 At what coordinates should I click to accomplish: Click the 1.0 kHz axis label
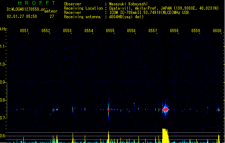coord(3,64)
